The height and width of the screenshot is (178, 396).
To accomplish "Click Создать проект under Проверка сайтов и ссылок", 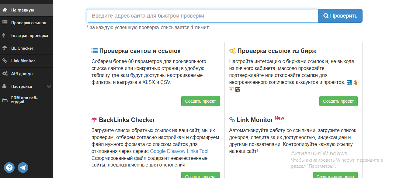I will pos(200,101).
